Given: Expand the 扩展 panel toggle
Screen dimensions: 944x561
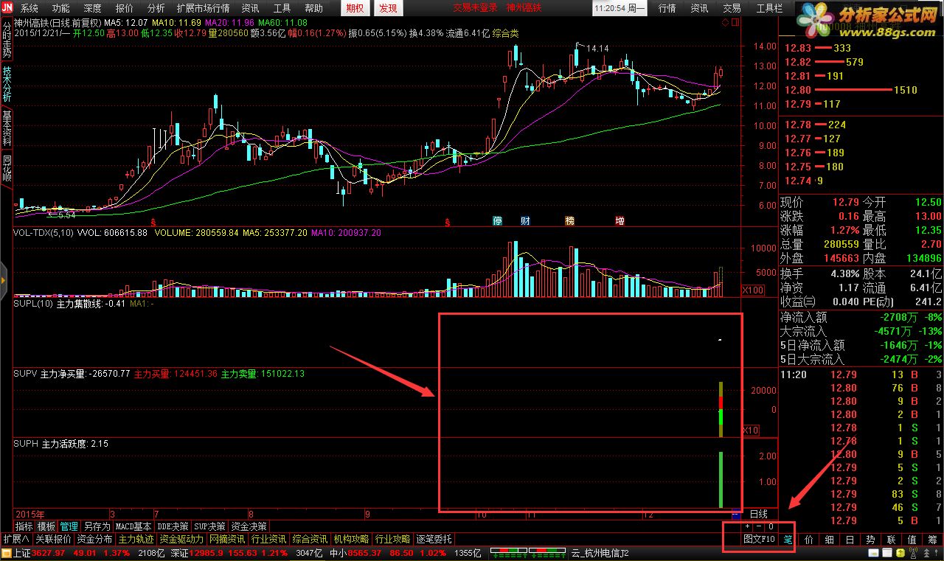Looking at the screenshot, I should tap(15, 539).
